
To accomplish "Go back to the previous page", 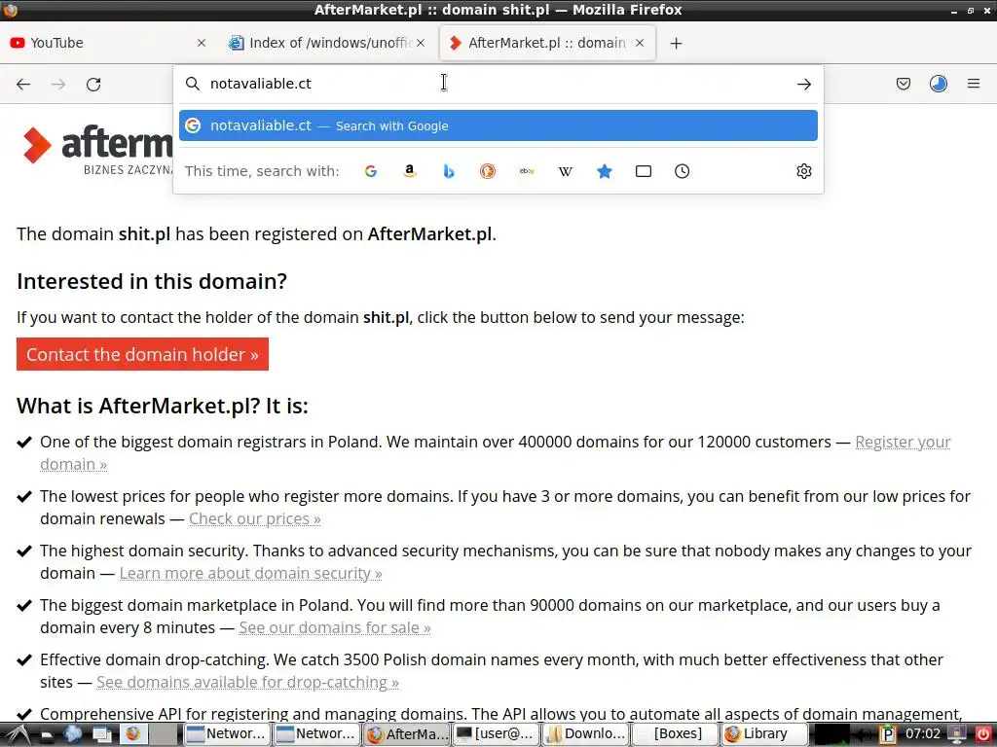I will (x=23, y=85).
